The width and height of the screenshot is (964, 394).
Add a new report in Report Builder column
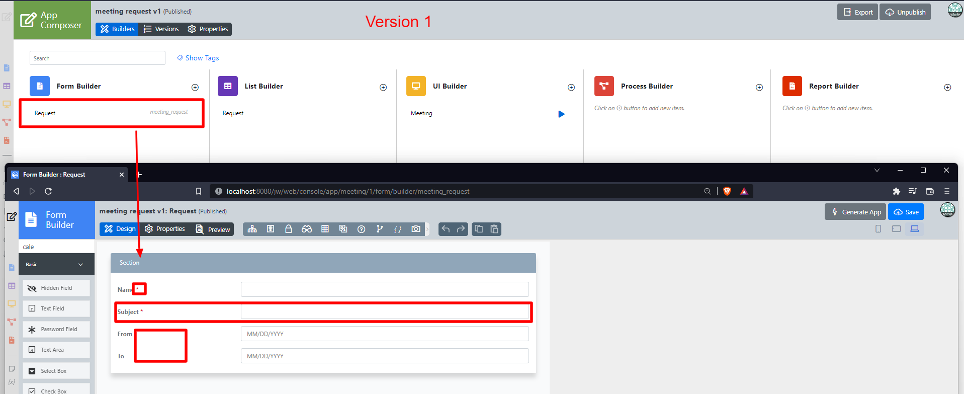tap(947, 88)
